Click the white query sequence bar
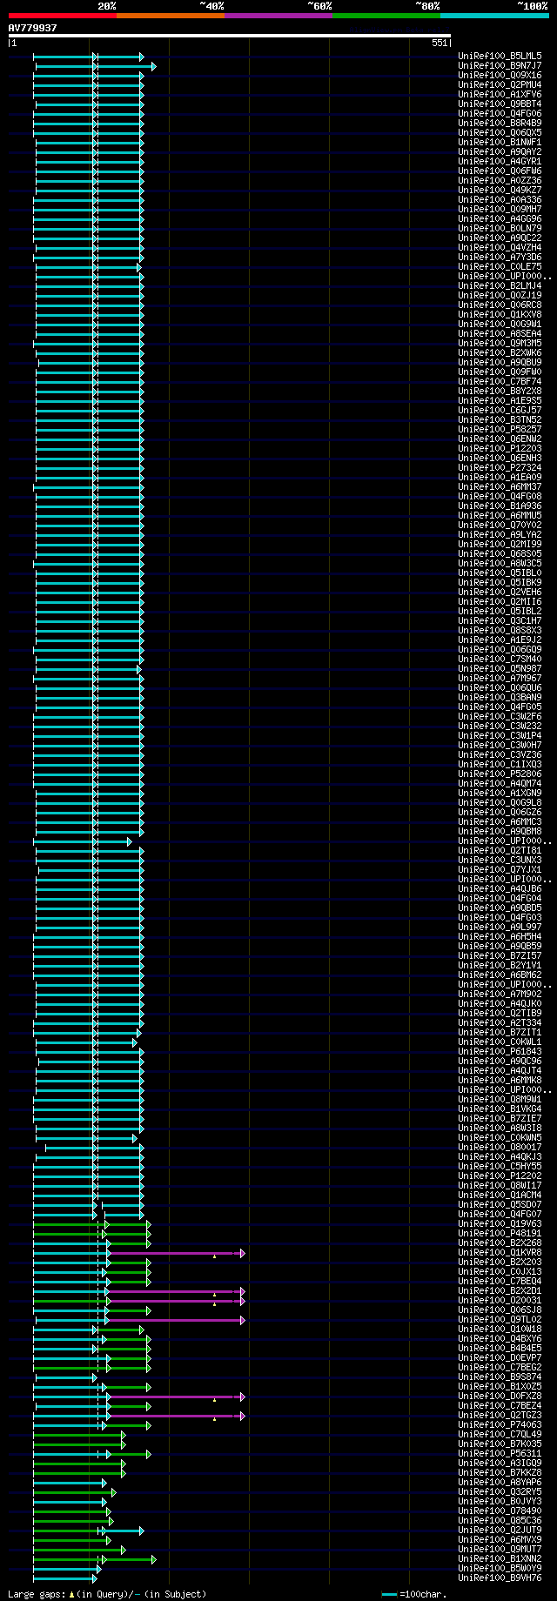This screenshot has width=557, height=1601. 230,36
